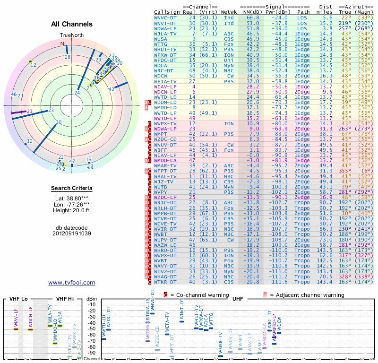Viewport: 378px width, 363px height.
Task: Click adjacent-channel badge beside WMDO-LD row
Action: pyautogui.click(x=146, y=108)
